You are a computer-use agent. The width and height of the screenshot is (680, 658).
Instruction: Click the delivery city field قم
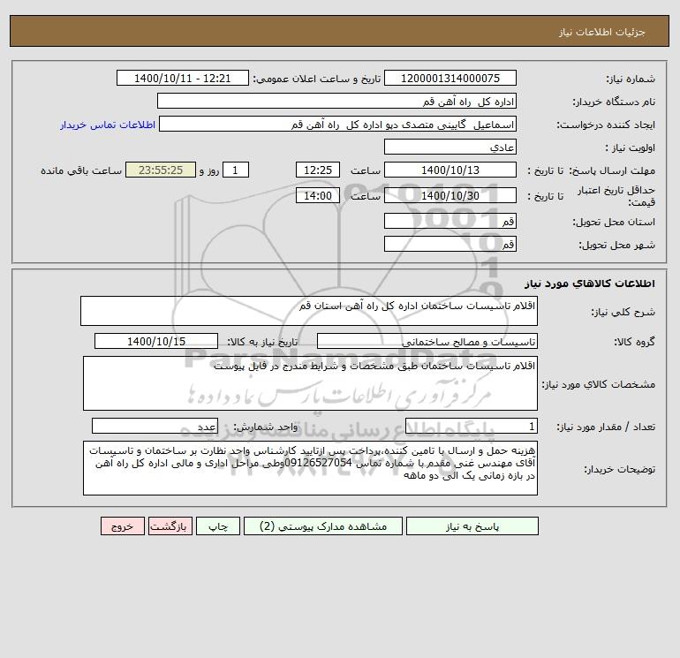(x=450, y=244)
